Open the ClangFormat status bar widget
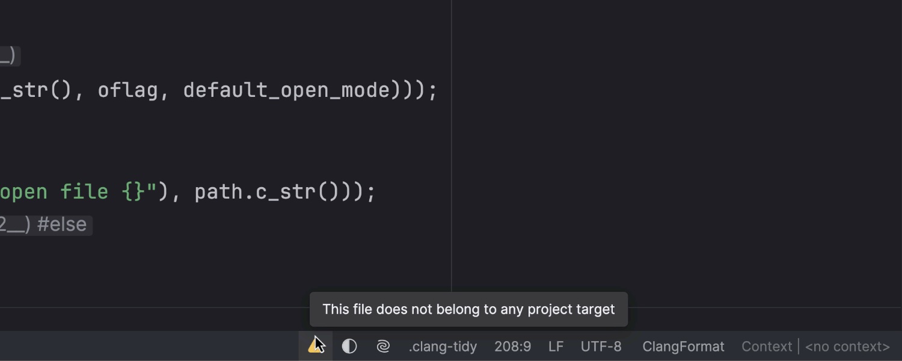This screenshot has height=361, width=902. coord(683,347)
